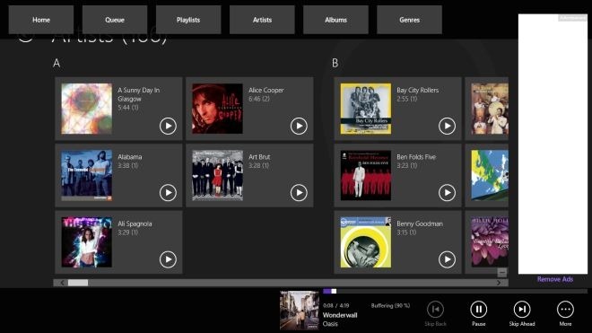Open Benny Goodman album cover
The image size is (592, 333).
366,242
